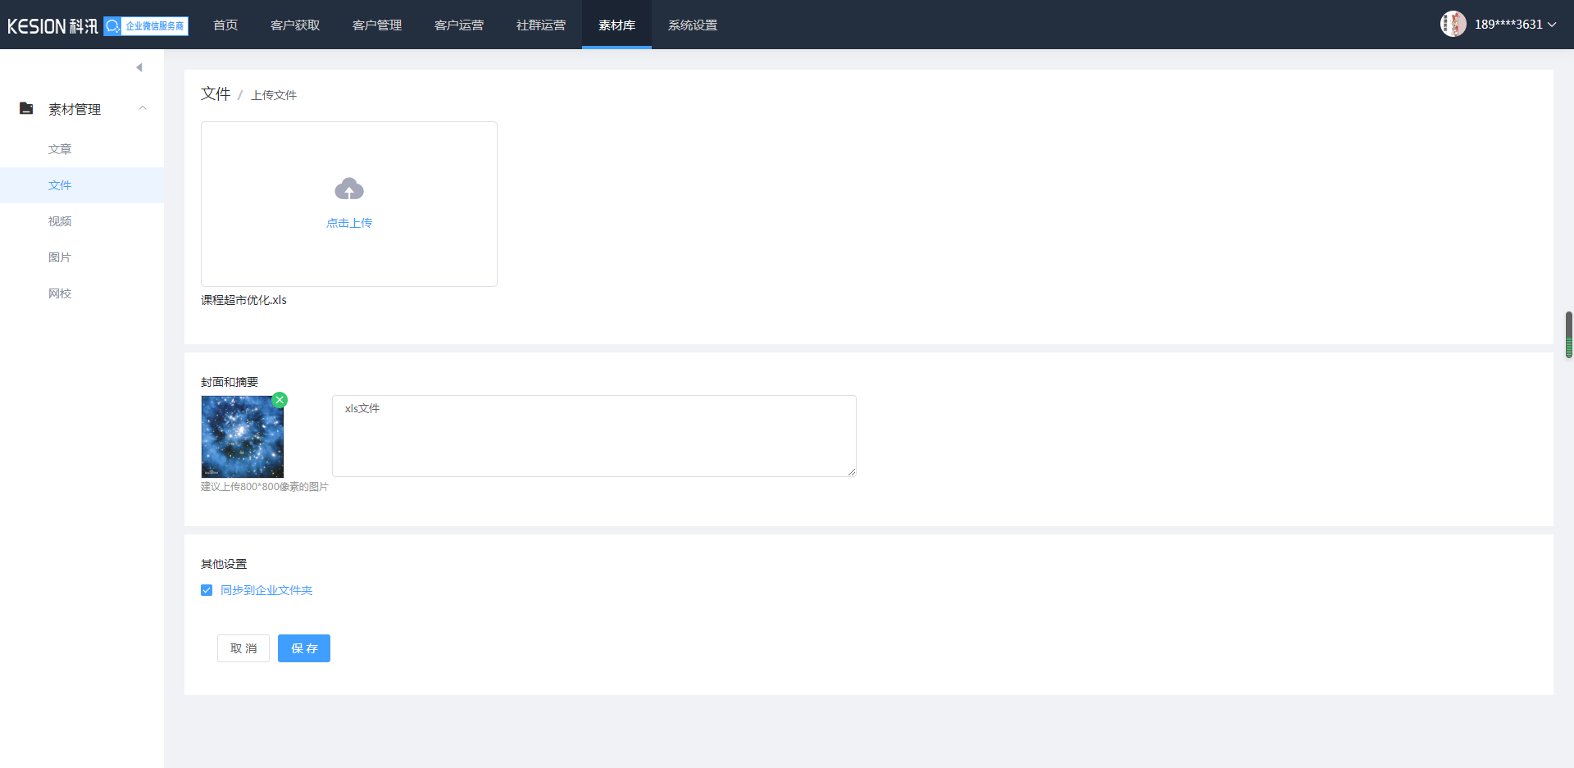This screenshot has height=768, width=1574.
Task: Click the KESION 科讯 logo
Action: point(52,26)
